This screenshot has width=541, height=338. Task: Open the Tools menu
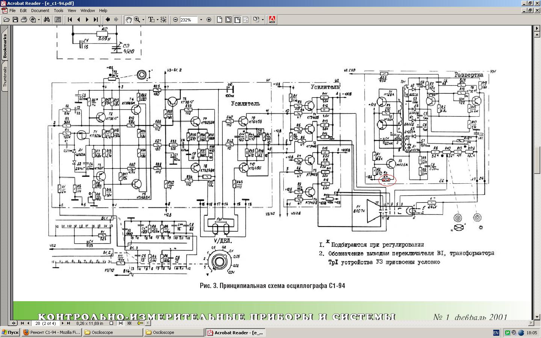point(59,11)
